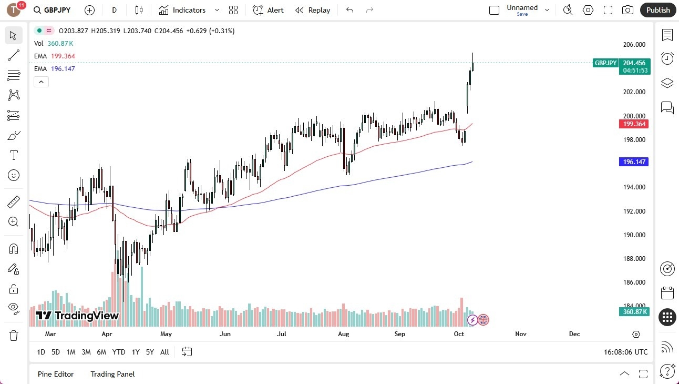
Task: Open the candle chart type dropdown
Action: pos(138,10)
